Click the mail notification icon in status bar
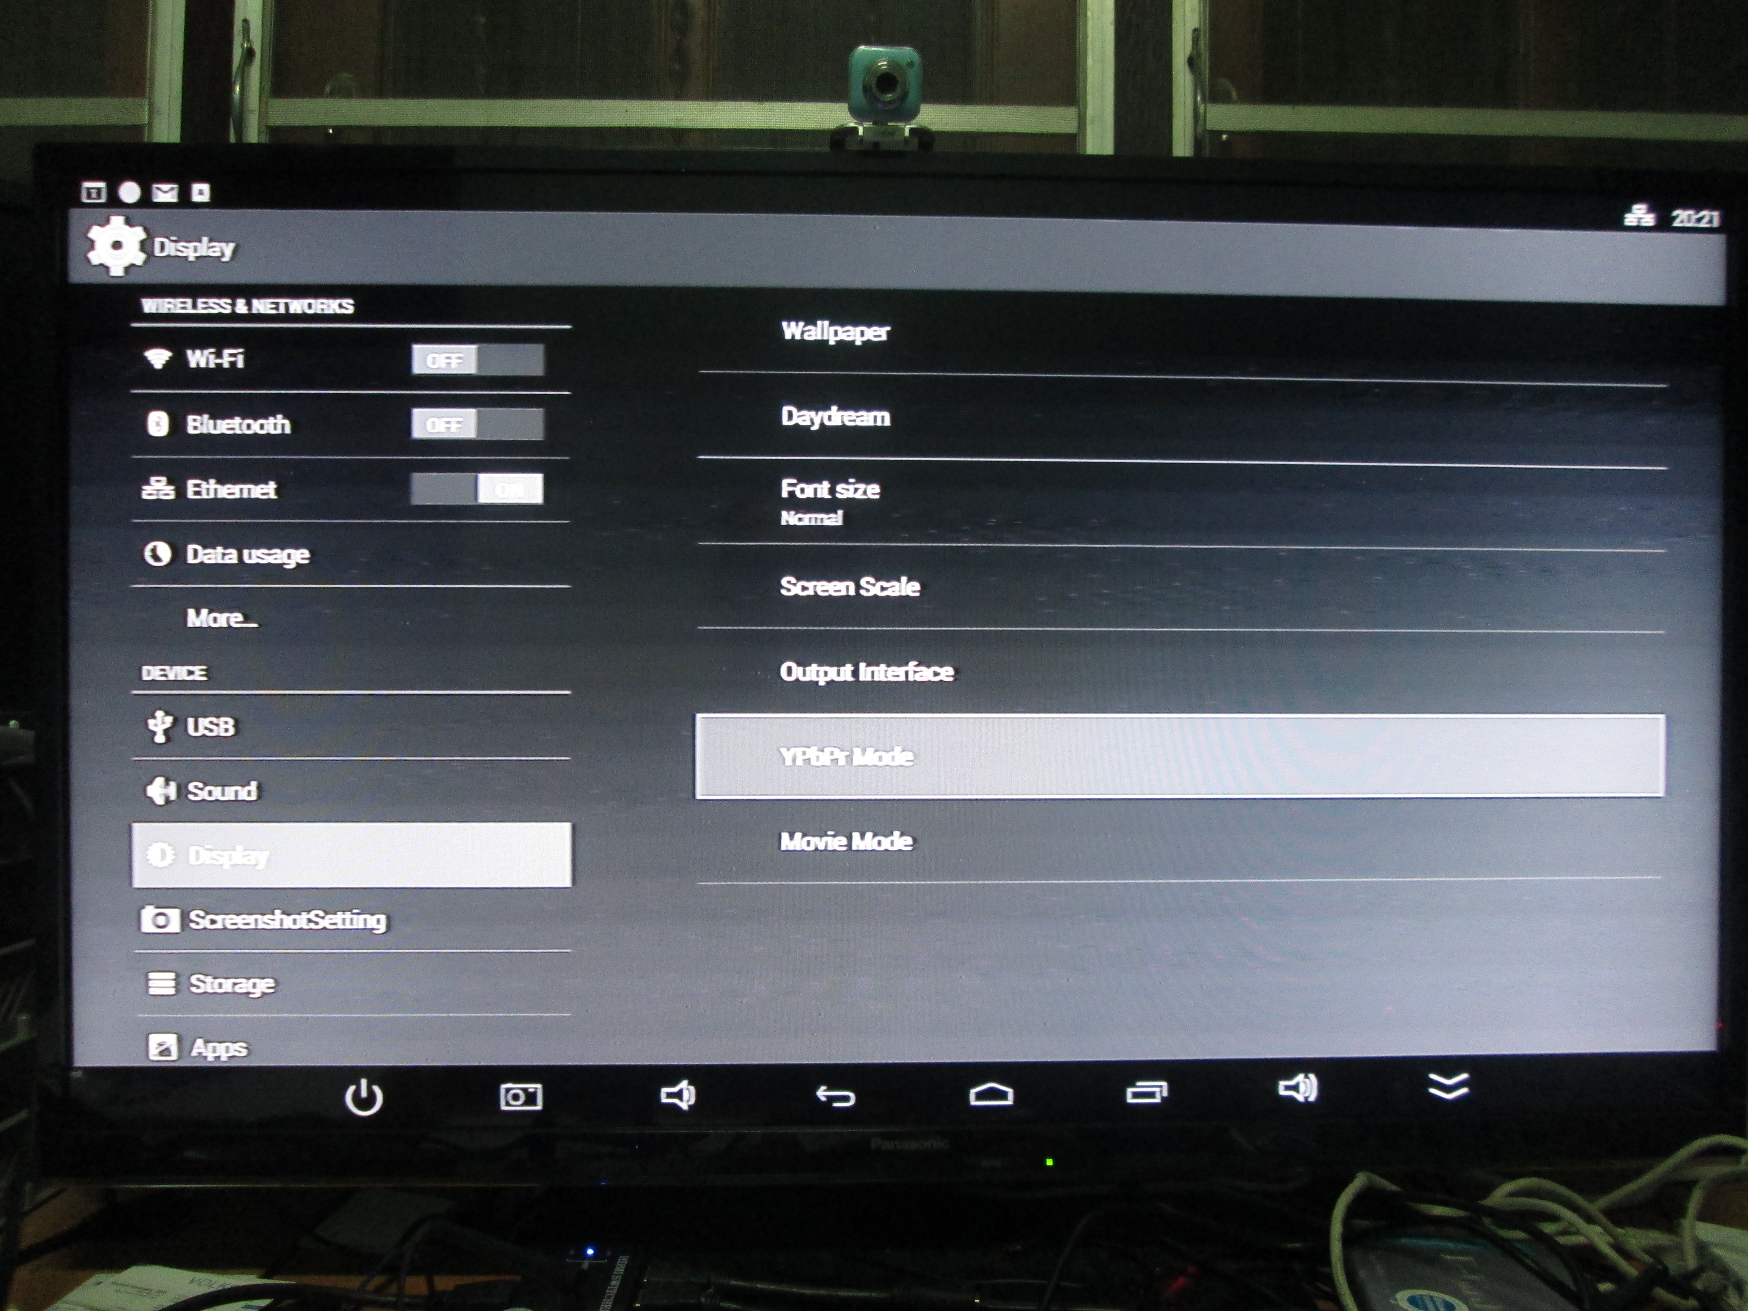Image resolution: width=1748 pixels, height=1311 pixels. pos(165,193)
